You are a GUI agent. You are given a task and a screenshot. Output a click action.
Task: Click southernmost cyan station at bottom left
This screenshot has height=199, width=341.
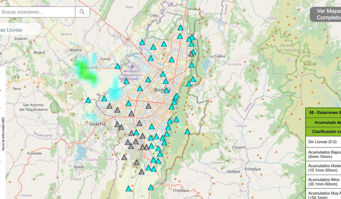tap(129, 189)
